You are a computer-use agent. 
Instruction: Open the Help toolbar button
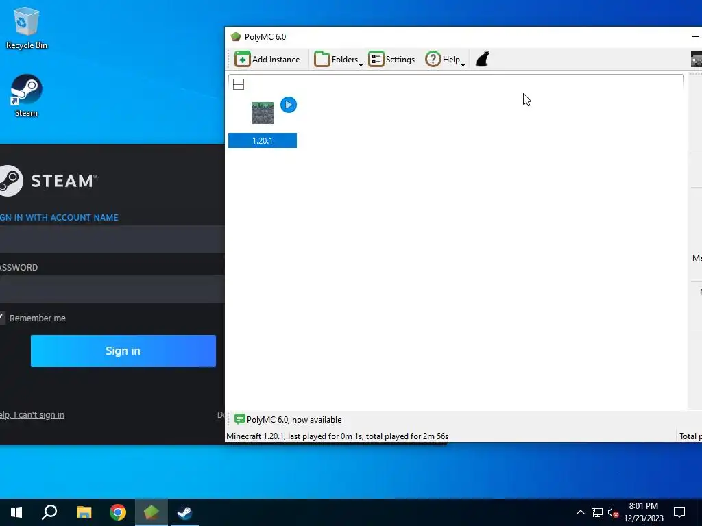tap(443, 60)
